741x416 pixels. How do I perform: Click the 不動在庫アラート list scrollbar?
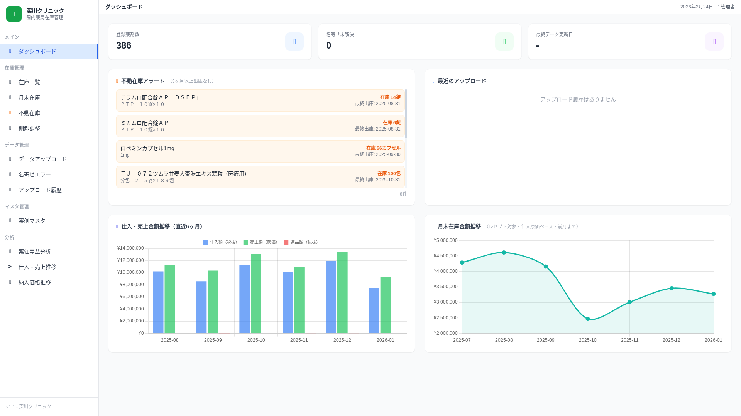pyautogui.click(x=406, y=114)
